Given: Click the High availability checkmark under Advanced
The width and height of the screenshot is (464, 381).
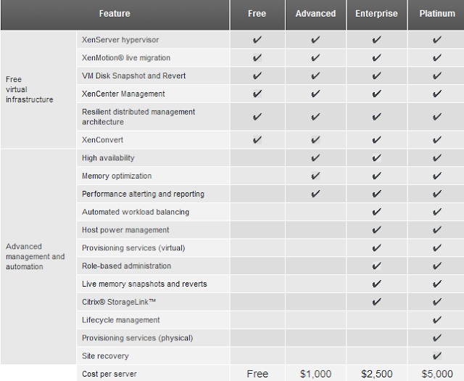Looking at the screenshot, I should coord(315,158).
